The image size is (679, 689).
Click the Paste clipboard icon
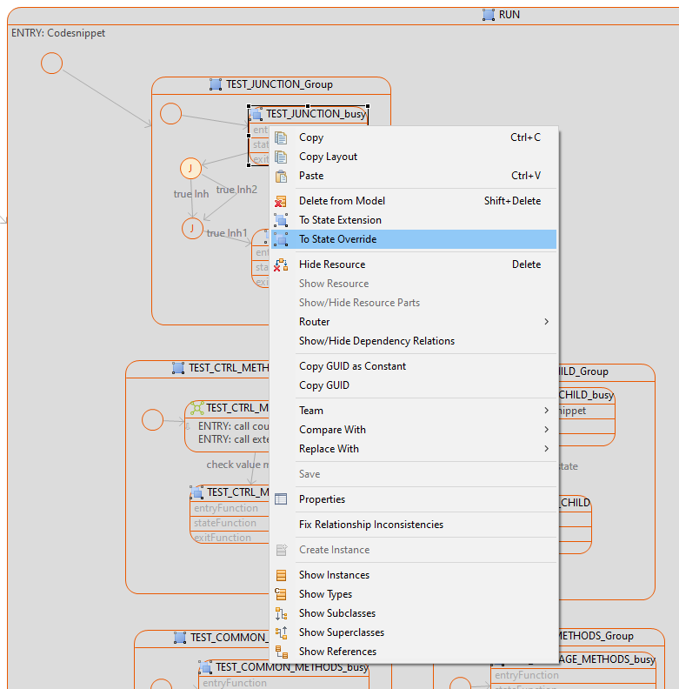coord(281,176)
